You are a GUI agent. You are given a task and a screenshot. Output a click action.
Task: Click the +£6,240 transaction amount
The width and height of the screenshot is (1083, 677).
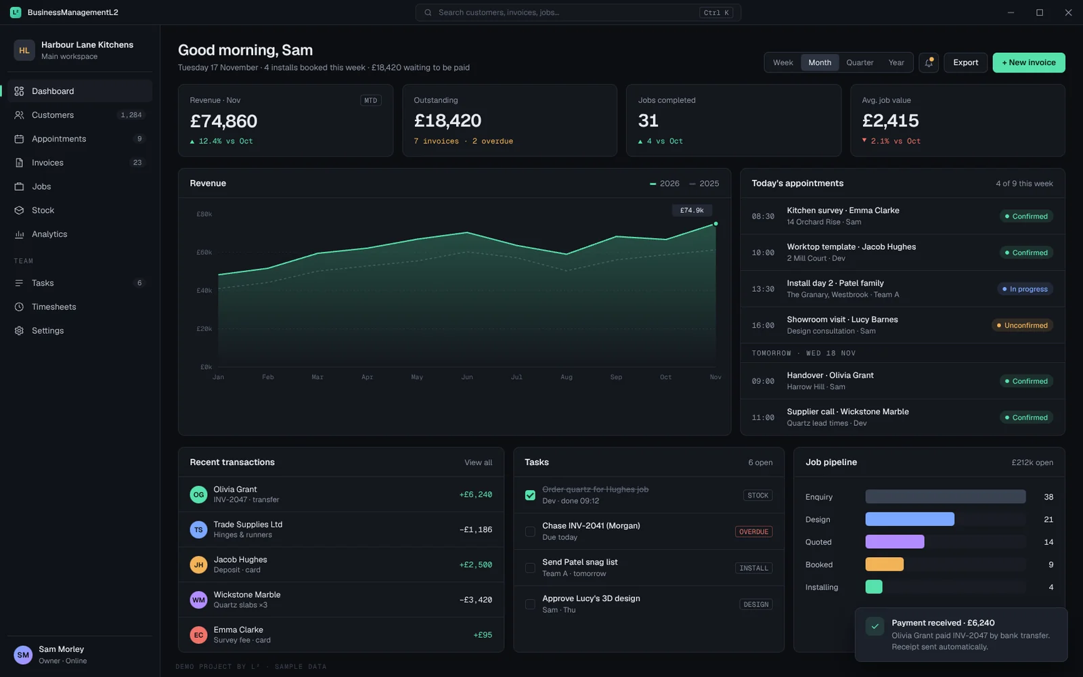pyautogui.click(x=476, y=495)
